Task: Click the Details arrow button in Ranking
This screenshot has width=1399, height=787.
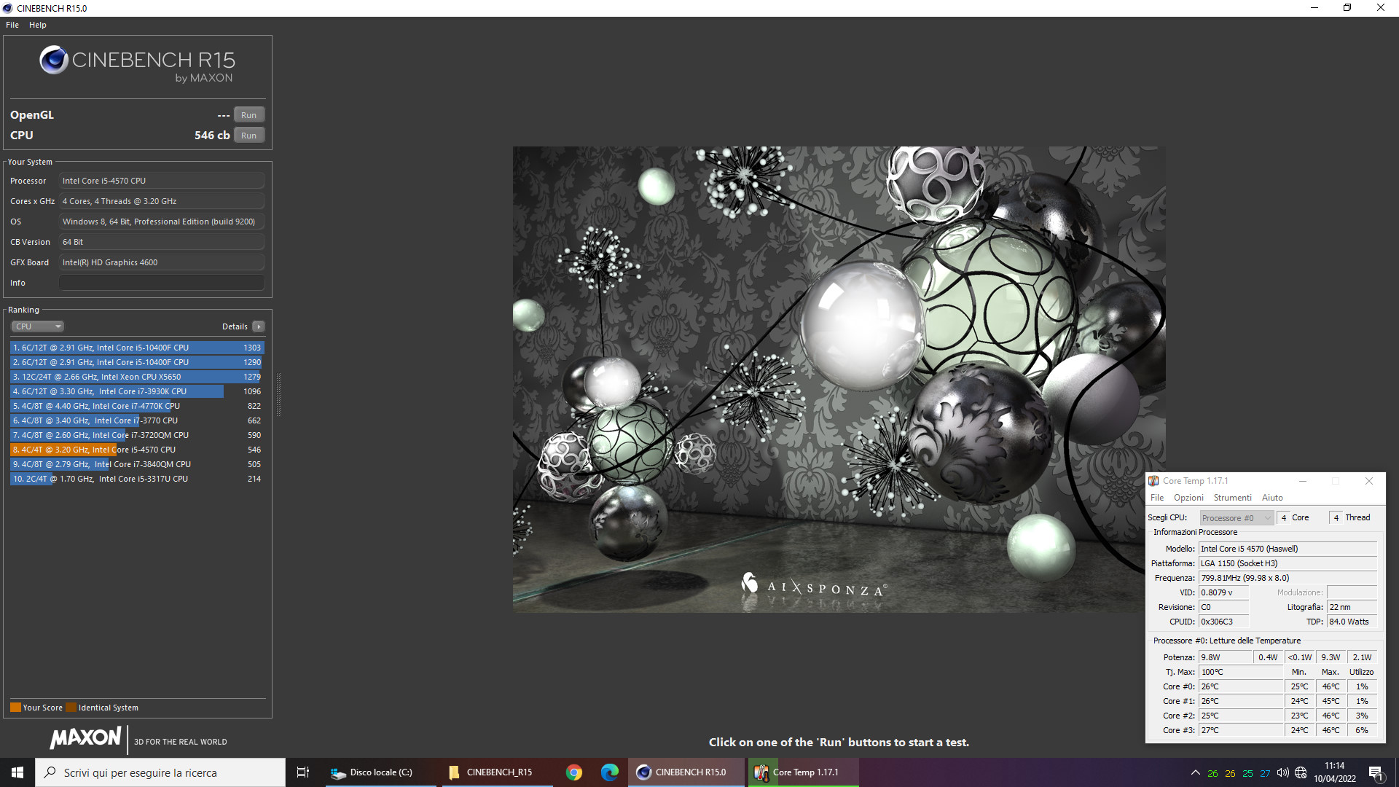Action: point(259,326)
